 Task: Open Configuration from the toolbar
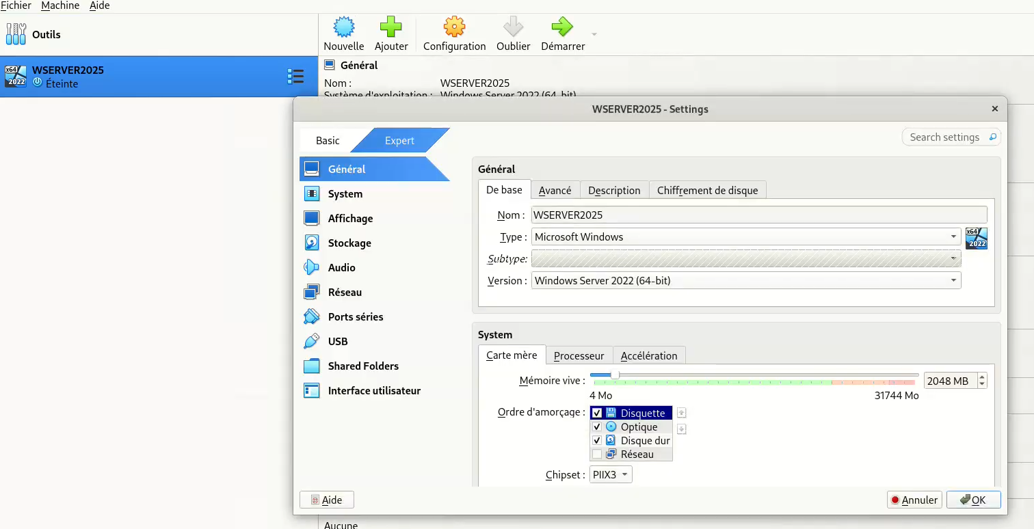(x=453, y=32)
